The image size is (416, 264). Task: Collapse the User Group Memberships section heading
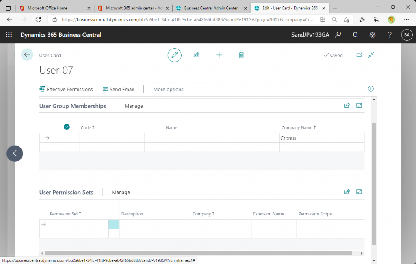click(73, 106)
